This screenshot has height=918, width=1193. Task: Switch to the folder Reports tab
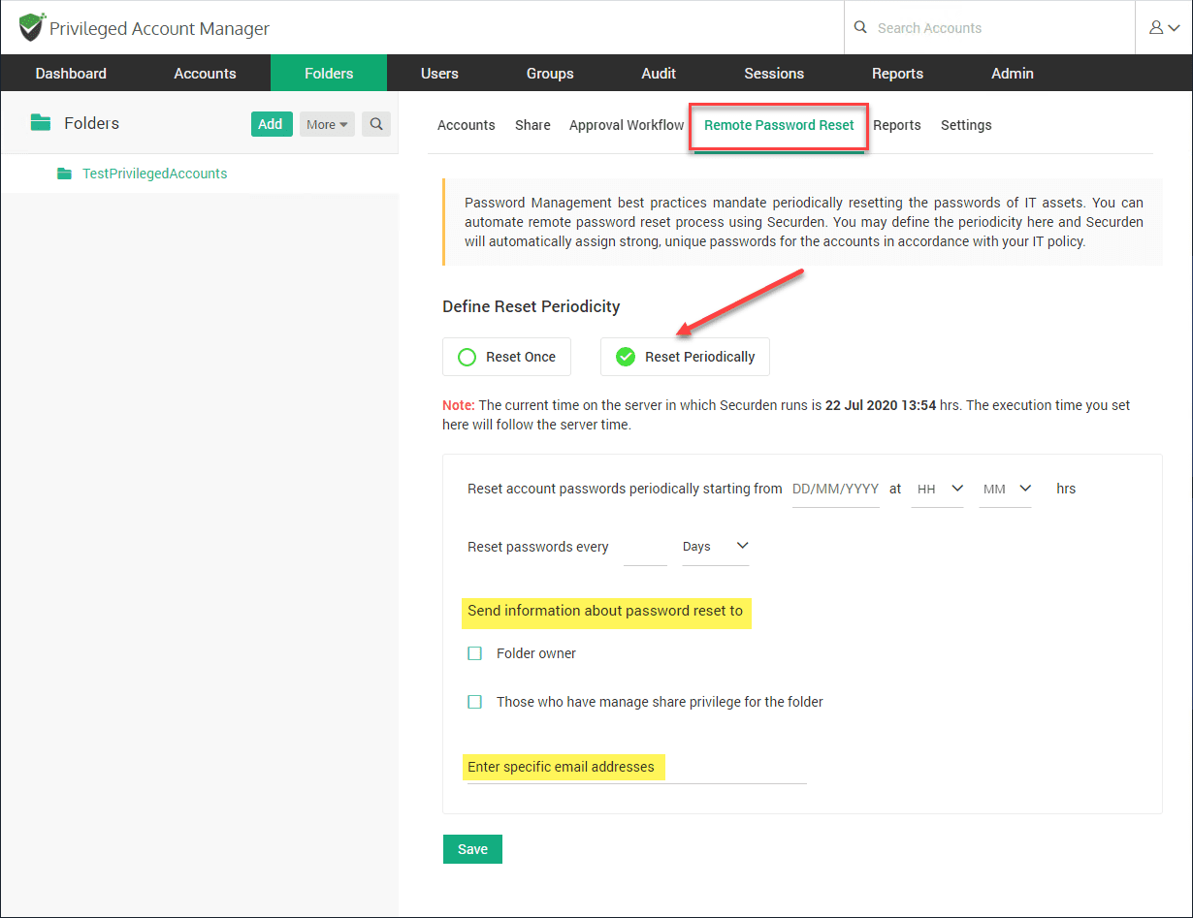[897, 125]
